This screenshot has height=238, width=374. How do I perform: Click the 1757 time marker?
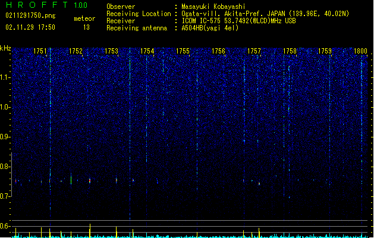(x=254, y=51)
